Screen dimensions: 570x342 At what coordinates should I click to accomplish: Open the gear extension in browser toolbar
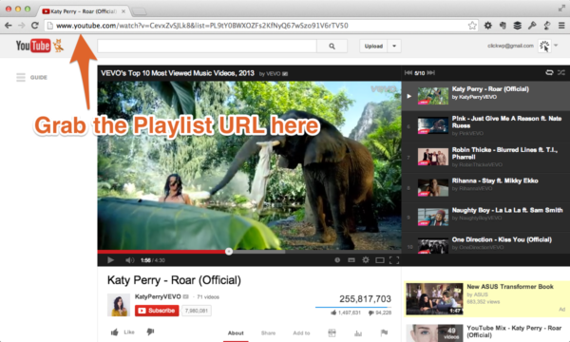point(488,26)
